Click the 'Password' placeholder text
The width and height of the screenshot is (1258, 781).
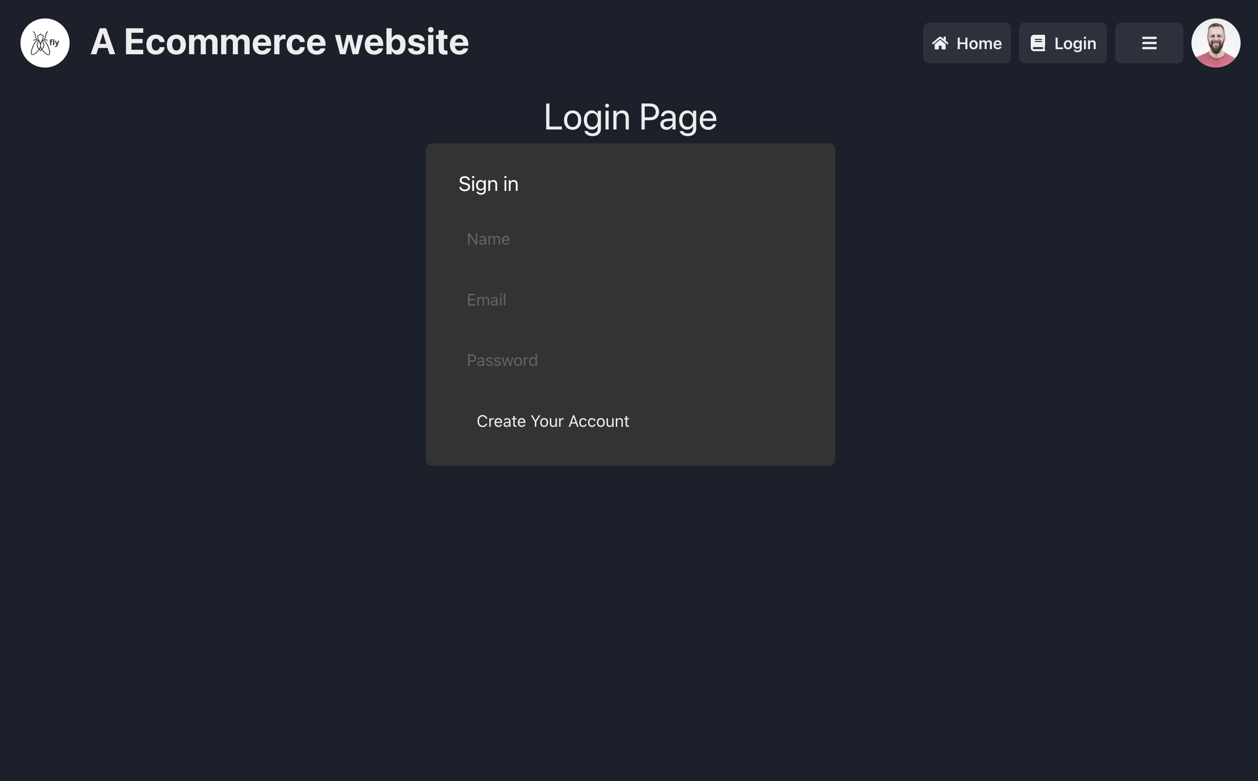(502, 360)
